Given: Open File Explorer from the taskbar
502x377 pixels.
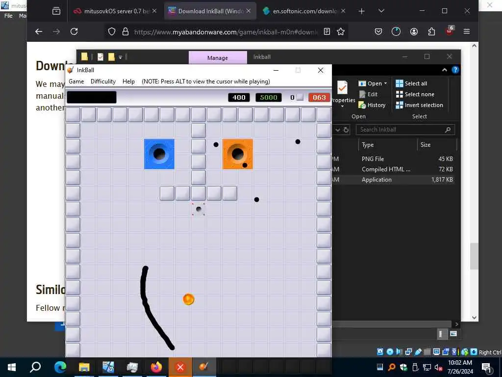Looking at the screenshot, I should (84, 367).
